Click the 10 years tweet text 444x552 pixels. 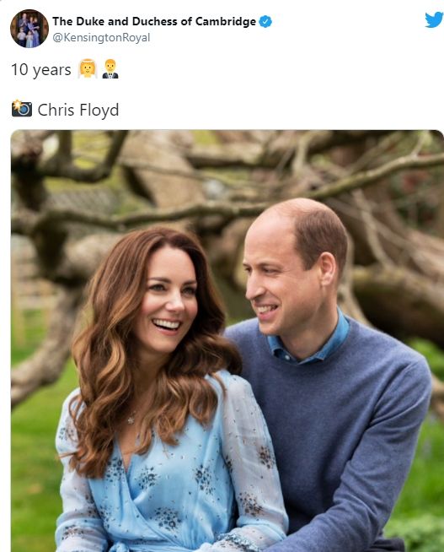pos(41,69)
